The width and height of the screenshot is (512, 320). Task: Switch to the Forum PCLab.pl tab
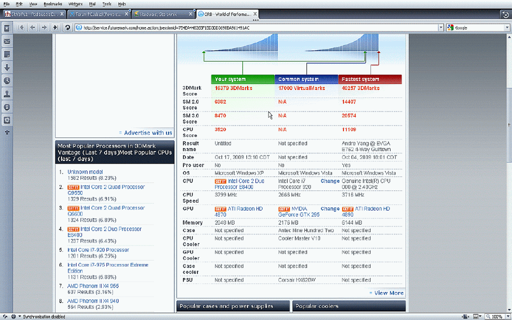[98, 14]
